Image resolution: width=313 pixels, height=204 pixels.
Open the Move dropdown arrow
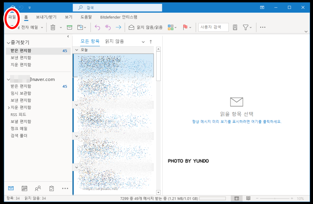tap(85, 28)
